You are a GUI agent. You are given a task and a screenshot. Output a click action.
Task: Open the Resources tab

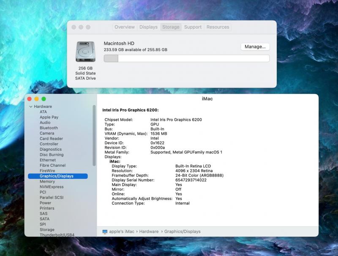point(218,27)
